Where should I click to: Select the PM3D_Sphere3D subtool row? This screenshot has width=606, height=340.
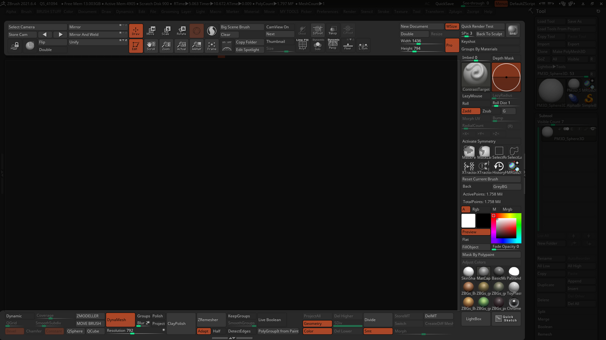pos(568,133)
